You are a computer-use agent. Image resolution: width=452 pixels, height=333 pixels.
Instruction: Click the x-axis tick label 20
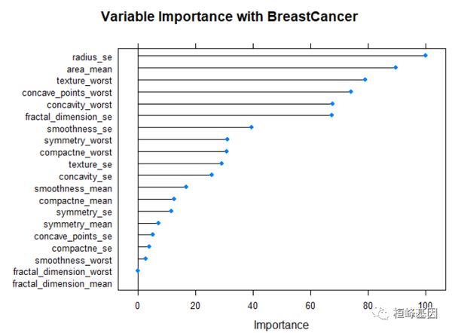pos(195,305)
